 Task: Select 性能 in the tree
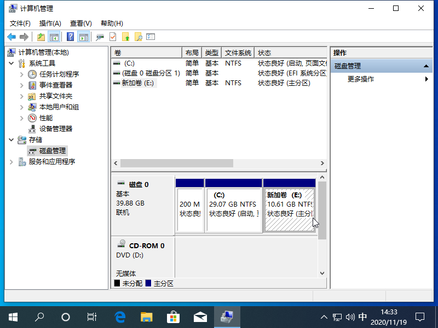tap(46, 118)
